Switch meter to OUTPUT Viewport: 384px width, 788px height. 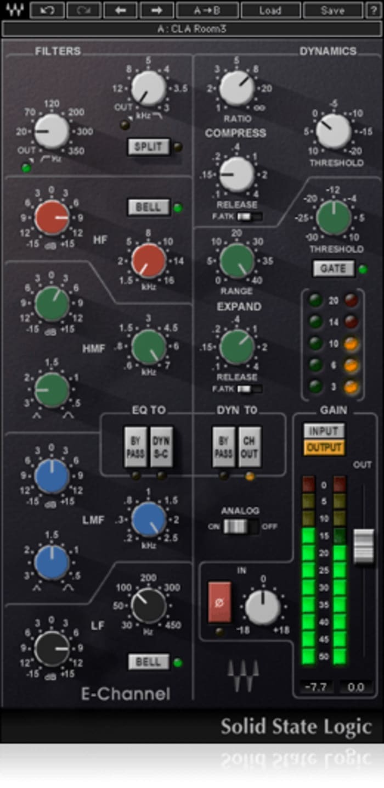pyautogui.click(x=324, y=447)
